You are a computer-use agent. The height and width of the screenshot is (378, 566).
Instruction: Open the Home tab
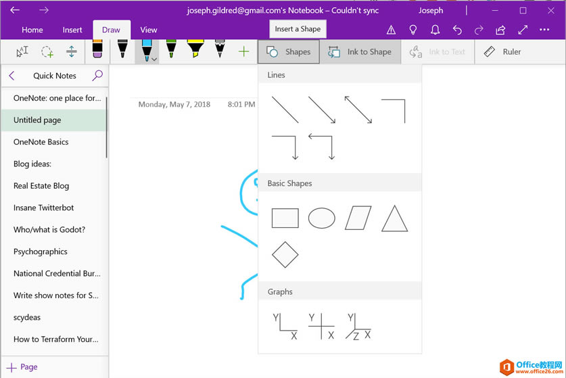(32, 30)
